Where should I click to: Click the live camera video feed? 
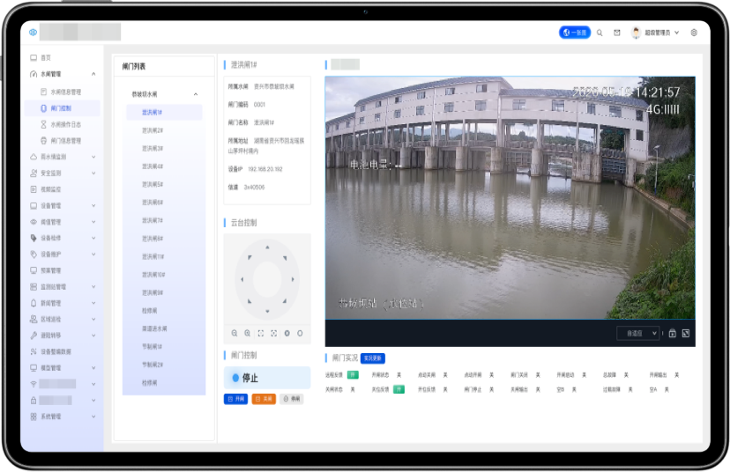click(510, 198)
